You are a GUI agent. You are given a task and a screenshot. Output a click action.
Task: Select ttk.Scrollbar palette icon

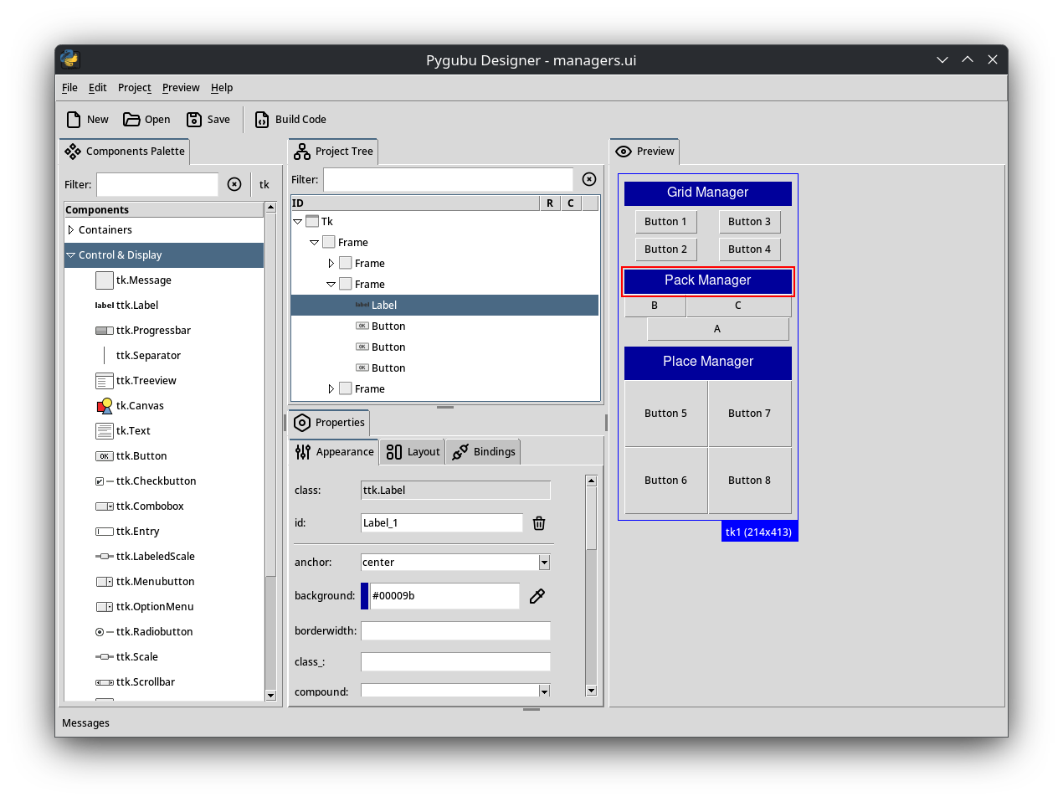tap(105, 682)
